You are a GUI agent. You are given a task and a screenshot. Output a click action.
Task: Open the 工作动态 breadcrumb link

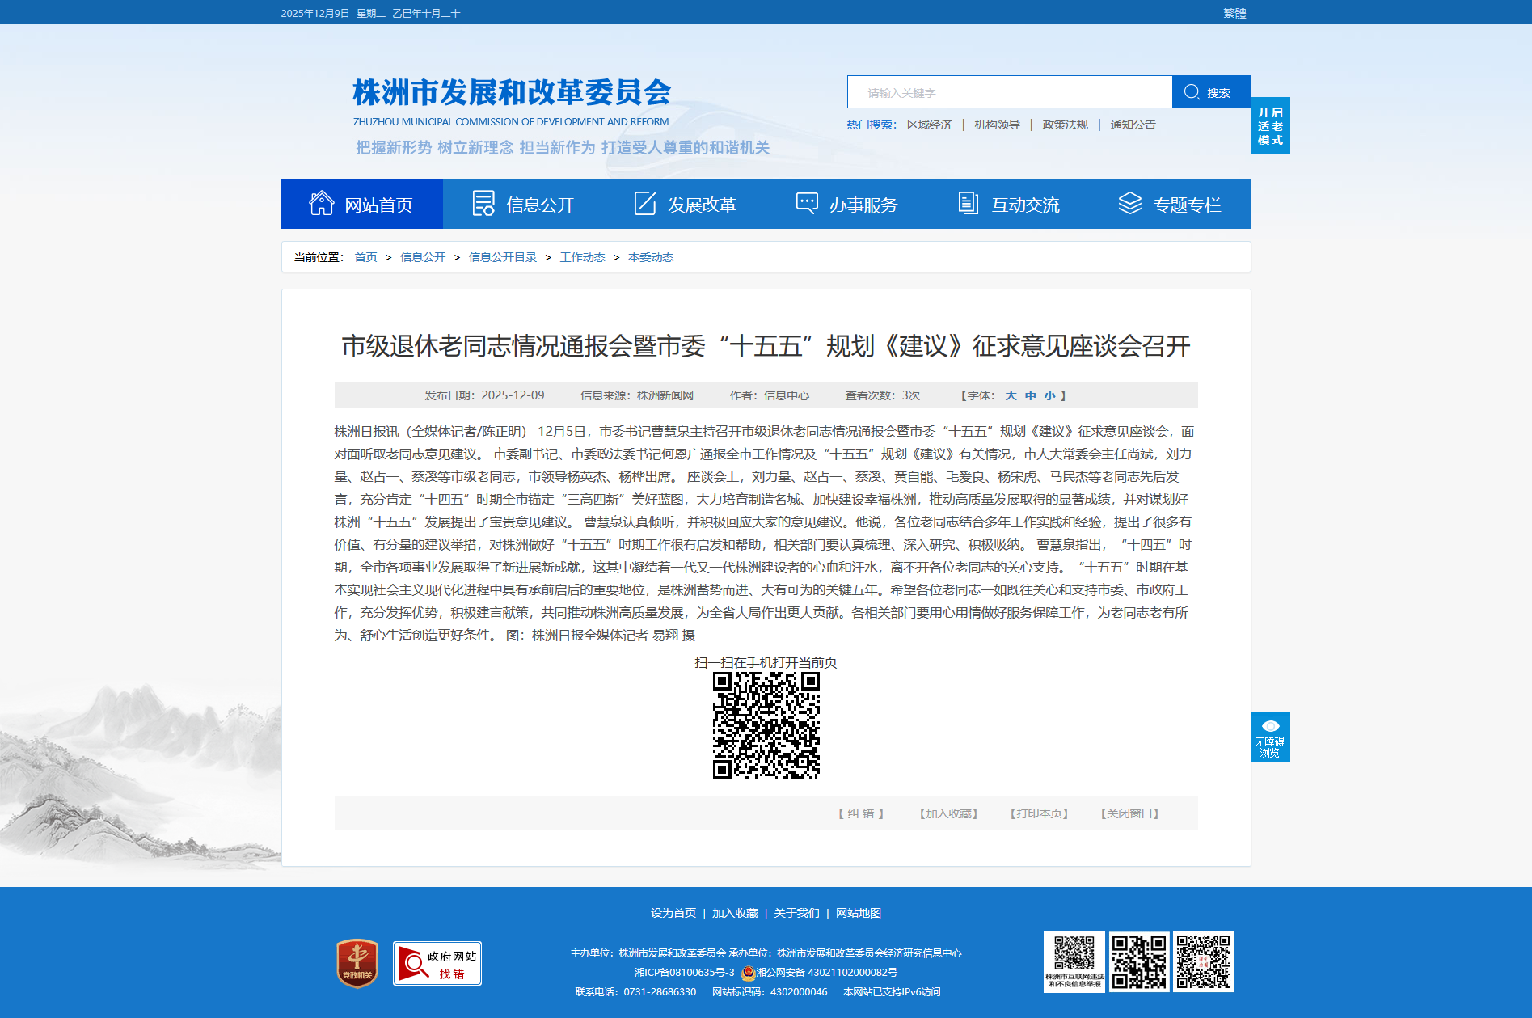pyautogui.click(x=582, y=257)
